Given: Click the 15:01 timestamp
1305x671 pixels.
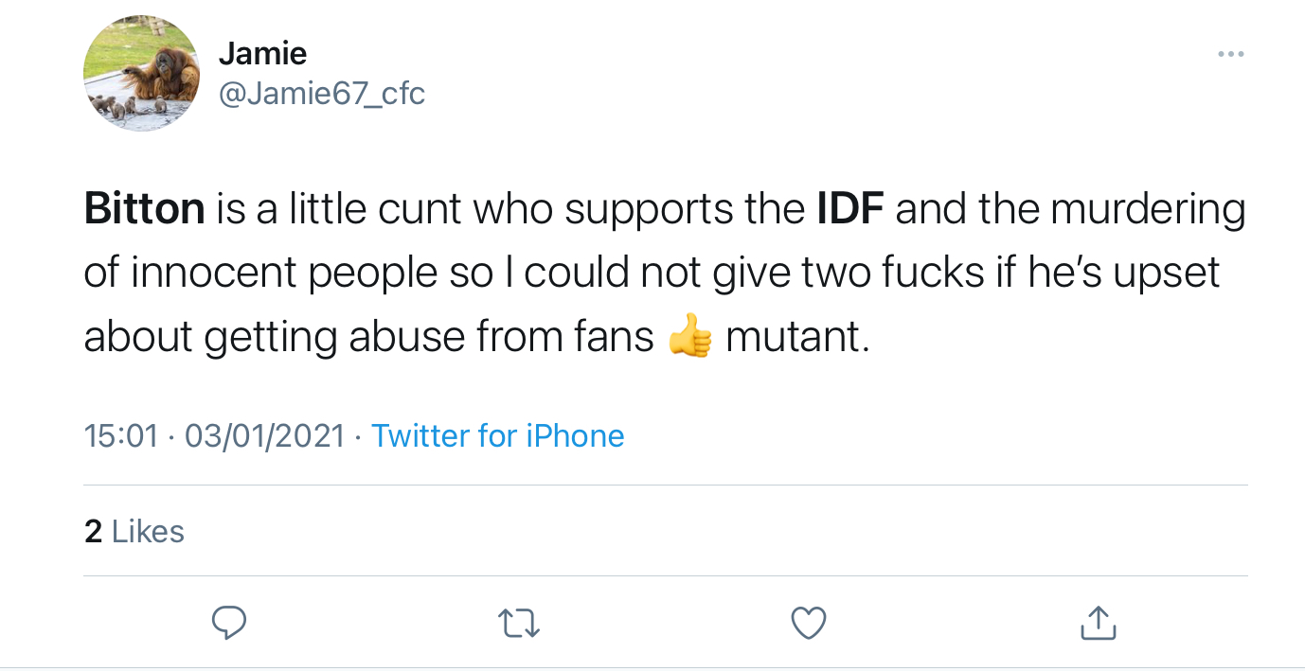Looking at the screenshot, I should click(120, 435).
